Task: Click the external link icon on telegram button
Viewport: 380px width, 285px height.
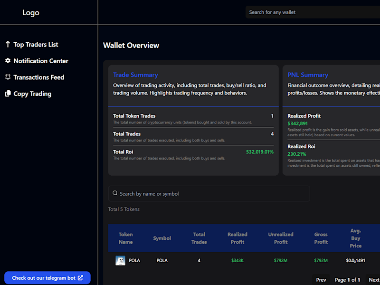Action: pyautogui.click(x=80, y=278)
